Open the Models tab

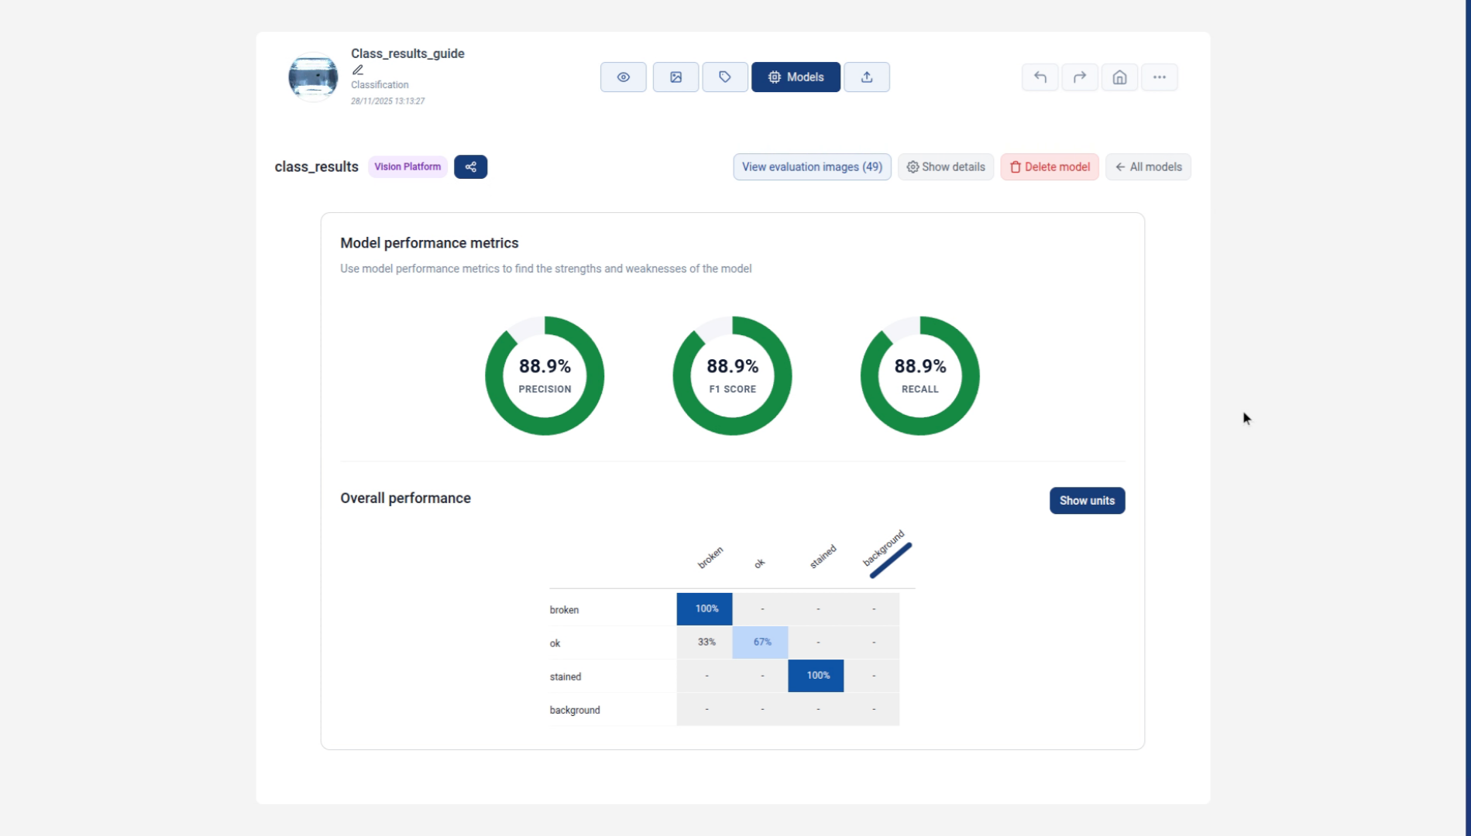796,77
